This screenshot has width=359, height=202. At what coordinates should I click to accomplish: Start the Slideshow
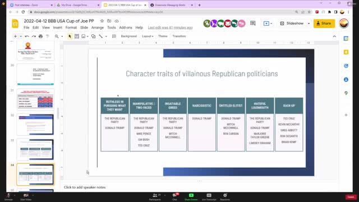[x=292, y=24]
